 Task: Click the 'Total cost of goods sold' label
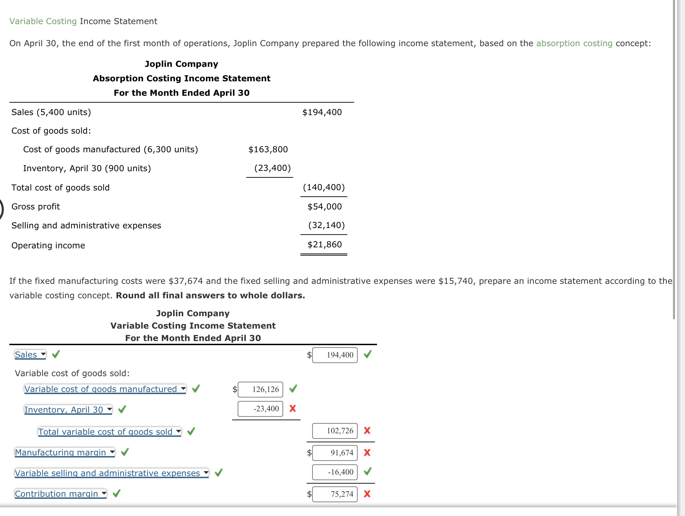point(60,188)
